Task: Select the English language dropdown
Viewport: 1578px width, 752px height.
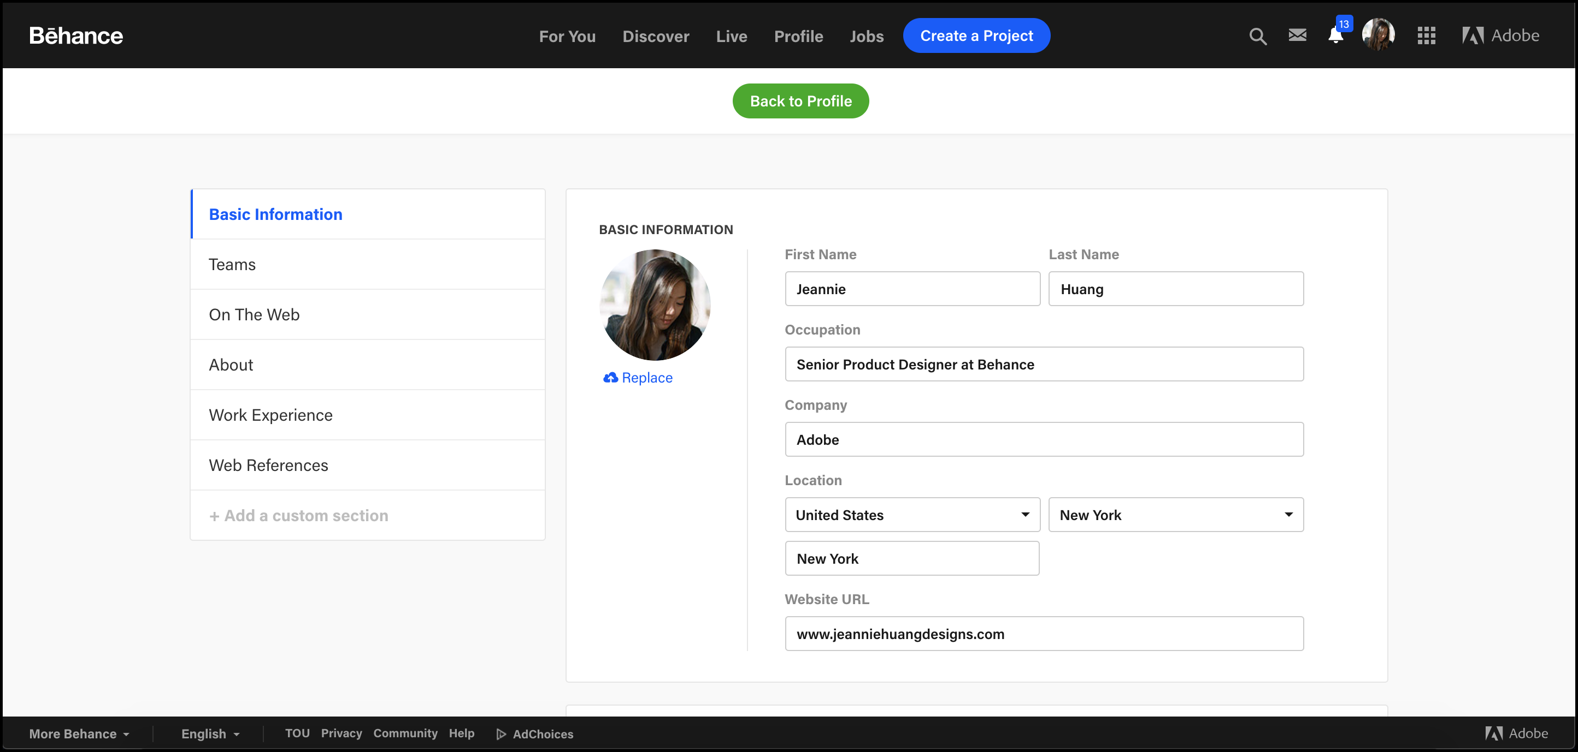Action: [x=209, y=734]
